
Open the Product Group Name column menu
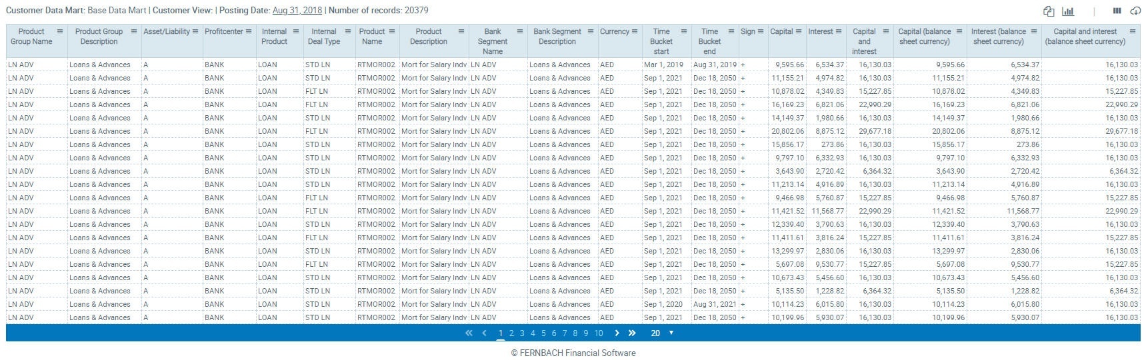coord(60,31)
